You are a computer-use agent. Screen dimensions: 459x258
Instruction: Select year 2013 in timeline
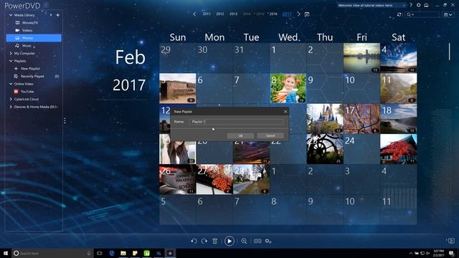click(233, 14)
